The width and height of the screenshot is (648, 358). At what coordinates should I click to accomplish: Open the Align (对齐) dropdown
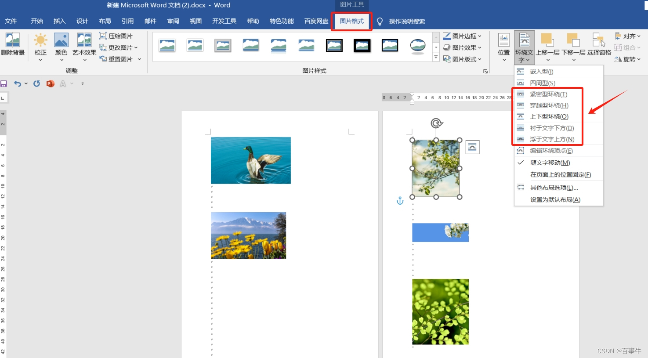627,36
